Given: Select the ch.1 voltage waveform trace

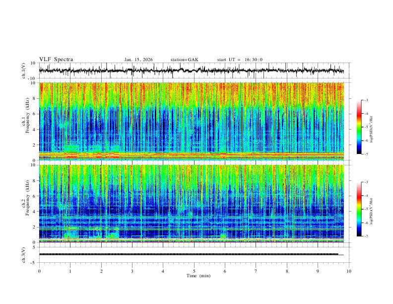Looking at the screenshot, I should [x=191, y=71].
